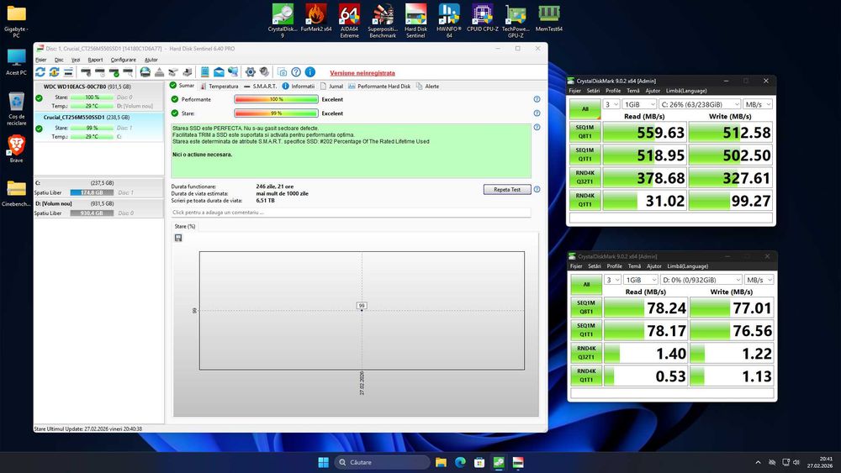Switch to the S.M.A.R.T. tab
The image size is (841, 473).
(260, 87)
